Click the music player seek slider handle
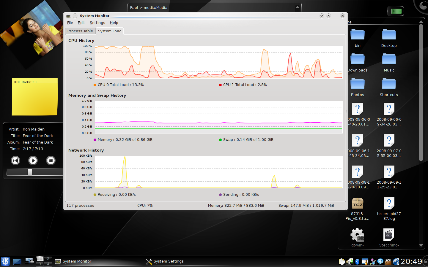 click(30, 172)
